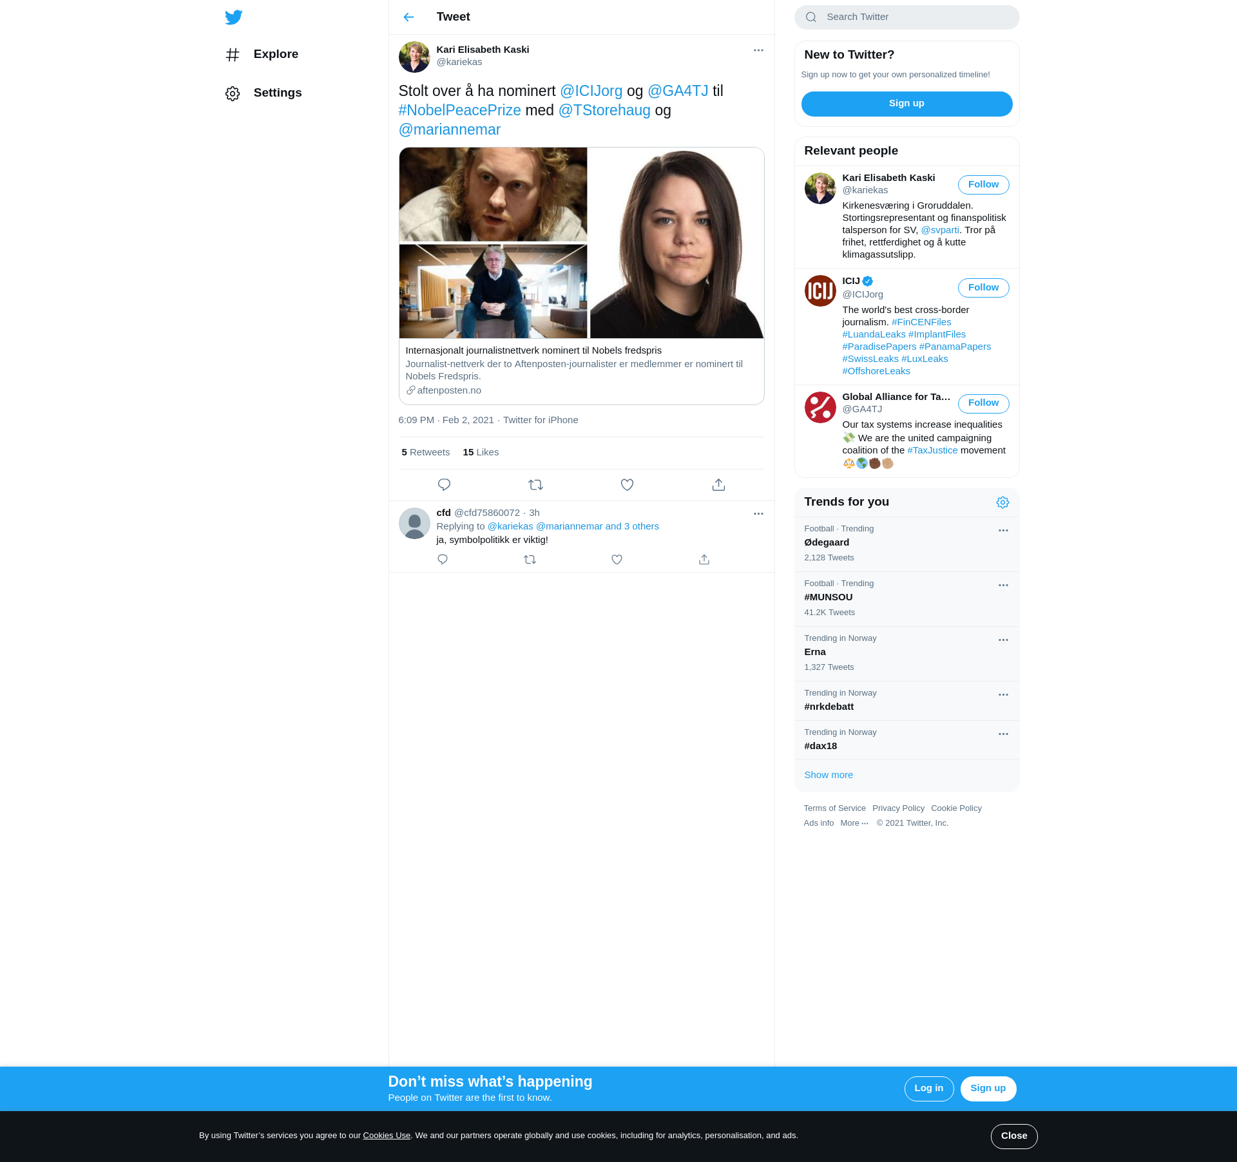The height and width of the screenshot is (1162, 1237).
Task: Follow the ICIJ account
Action: pos(983,288)
